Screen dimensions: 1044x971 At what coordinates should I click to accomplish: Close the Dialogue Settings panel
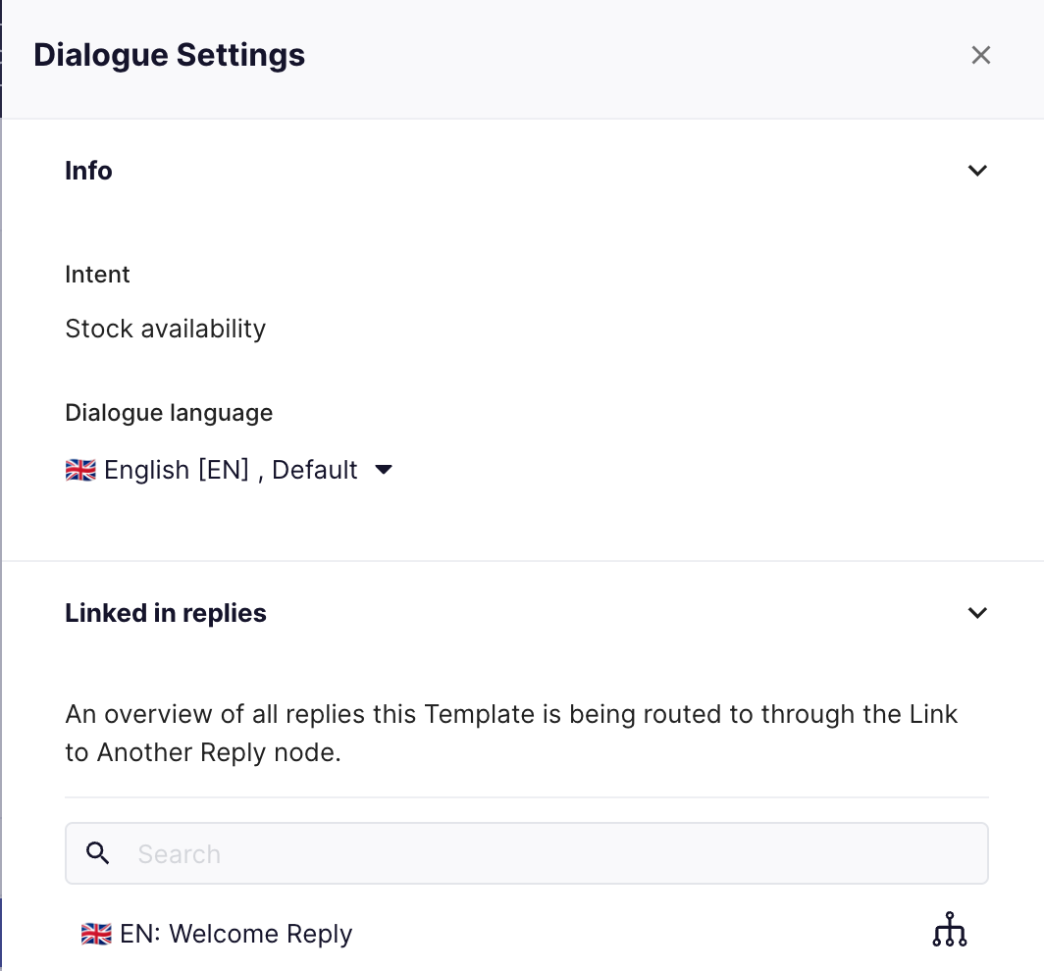coord(981,55)
